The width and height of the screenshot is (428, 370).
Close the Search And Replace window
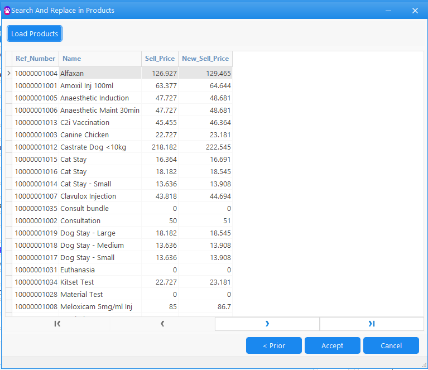click(415, 11)
